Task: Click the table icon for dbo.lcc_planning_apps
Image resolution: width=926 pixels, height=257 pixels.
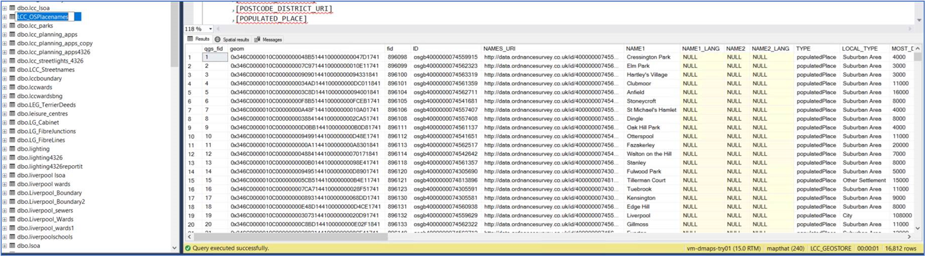Action: tap(12, 34)
